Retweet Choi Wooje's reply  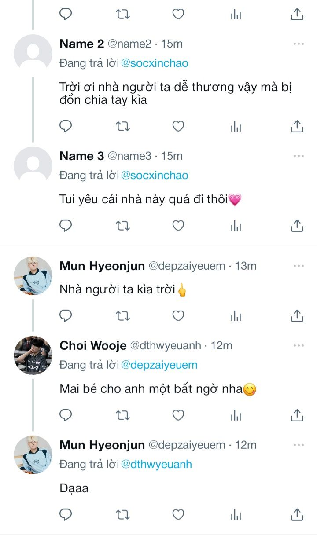pos(122,415)
